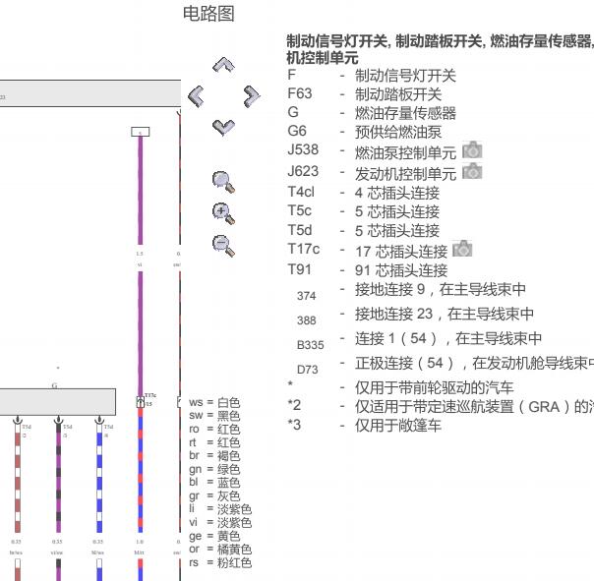The width and height of the screenshot is (594, 581).
Task: Click color legend br = 褐色
Action: (x=214, y=455)
